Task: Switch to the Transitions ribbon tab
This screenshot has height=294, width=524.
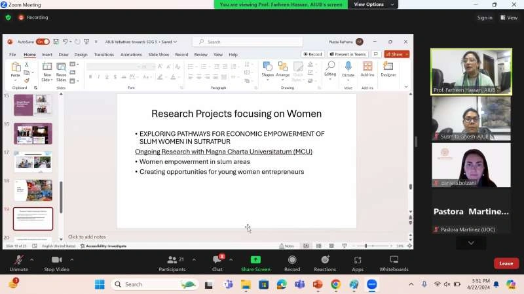Action: click(x=103, y=55)
